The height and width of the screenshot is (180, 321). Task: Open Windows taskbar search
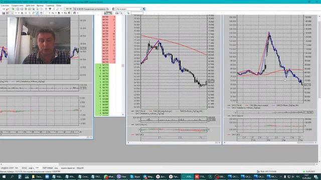point(12,176)
